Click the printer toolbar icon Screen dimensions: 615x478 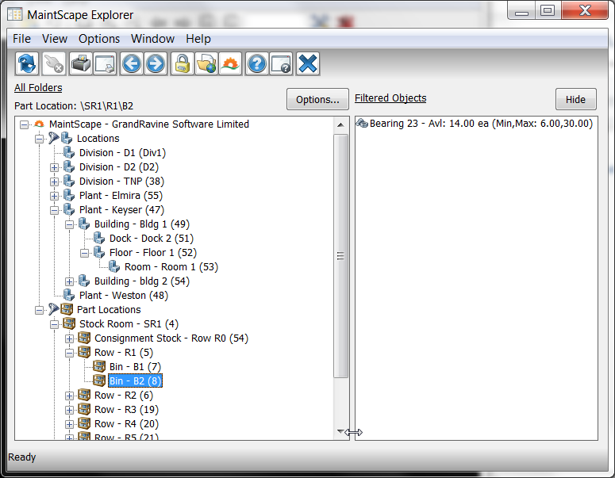(81, 63)
